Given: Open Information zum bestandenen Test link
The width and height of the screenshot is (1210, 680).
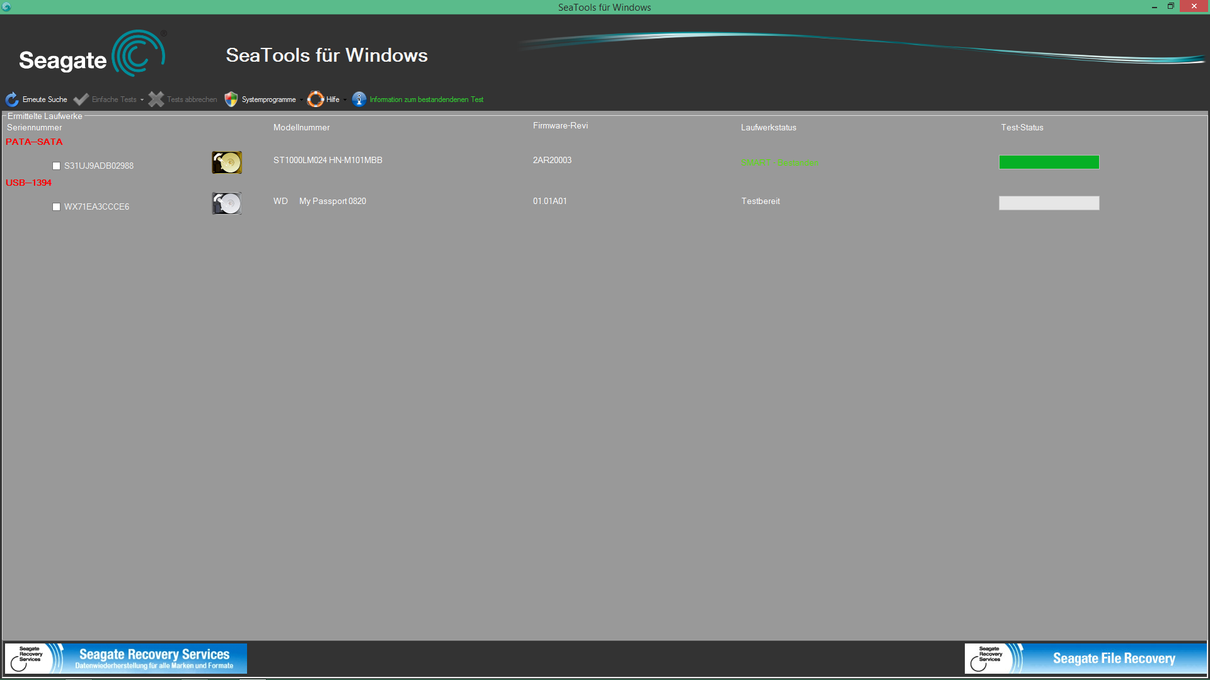Looking at the screenshot, I should pos(426,99).
